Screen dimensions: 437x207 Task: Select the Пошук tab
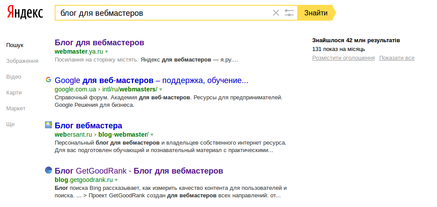point(15,45)
